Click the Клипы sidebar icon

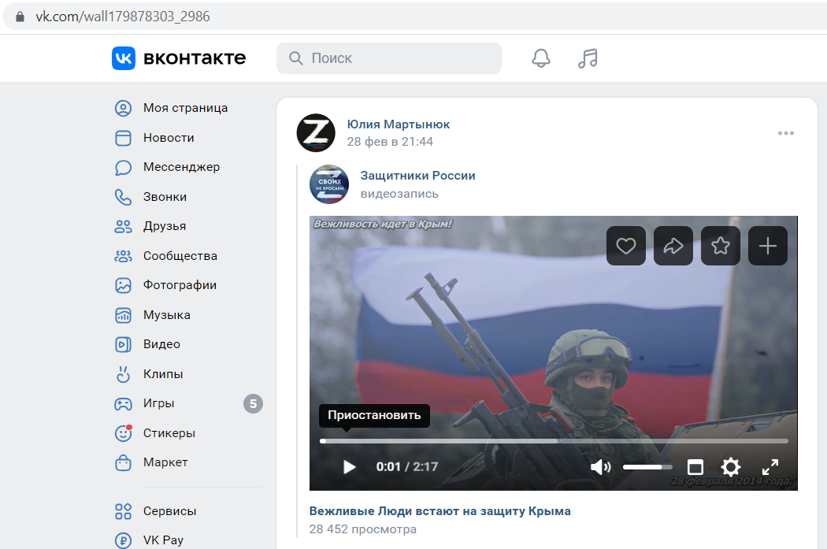[x=123, y=374]
